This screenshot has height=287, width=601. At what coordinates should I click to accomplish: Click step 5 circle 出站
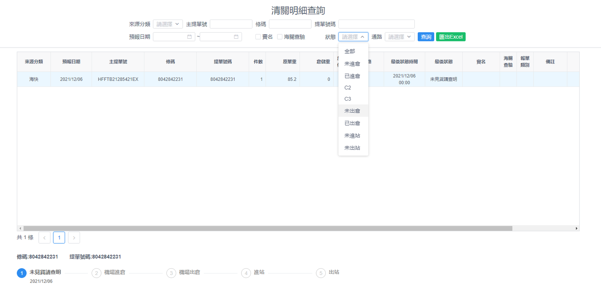(320, 273)
